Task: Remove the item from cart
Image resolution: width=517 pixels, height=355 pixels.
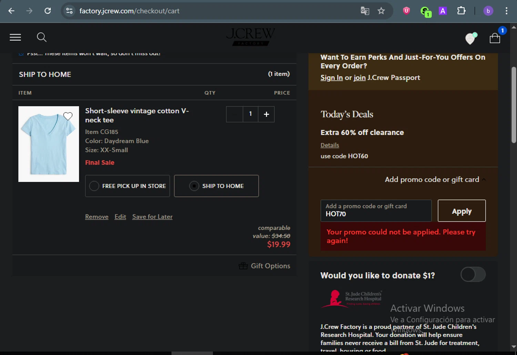Action: pyautogui.click(x=97, y=217)
